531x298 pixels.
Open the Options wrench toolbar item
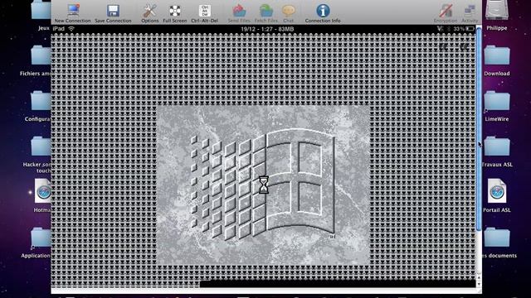tap(149, 13)
